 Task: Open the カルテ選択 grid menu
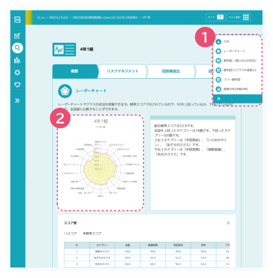pyautogui.click(x=239, y=17)
